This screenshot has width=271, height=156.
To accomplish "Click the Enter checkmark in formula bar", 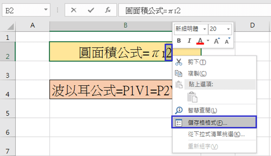I will pyautogui.click(x=91, y=10).
